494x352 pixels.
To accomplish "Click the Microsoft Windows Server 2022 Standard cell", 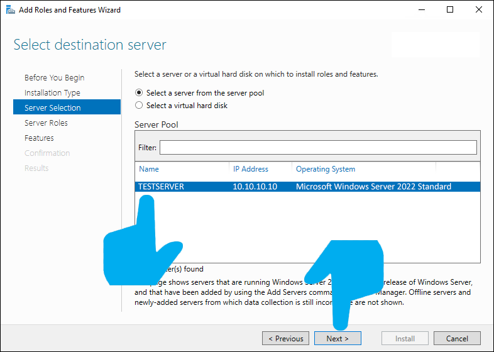I will point(373,187).
